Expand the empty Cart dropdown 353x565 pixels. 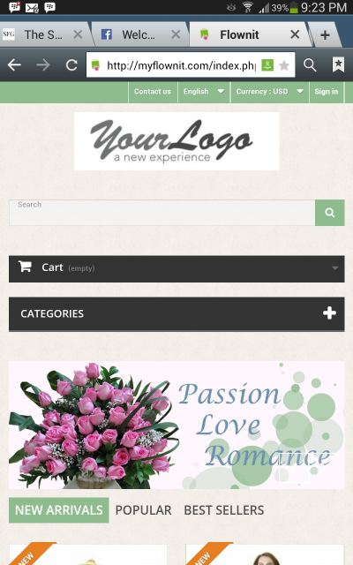click(x=176, y=268)
